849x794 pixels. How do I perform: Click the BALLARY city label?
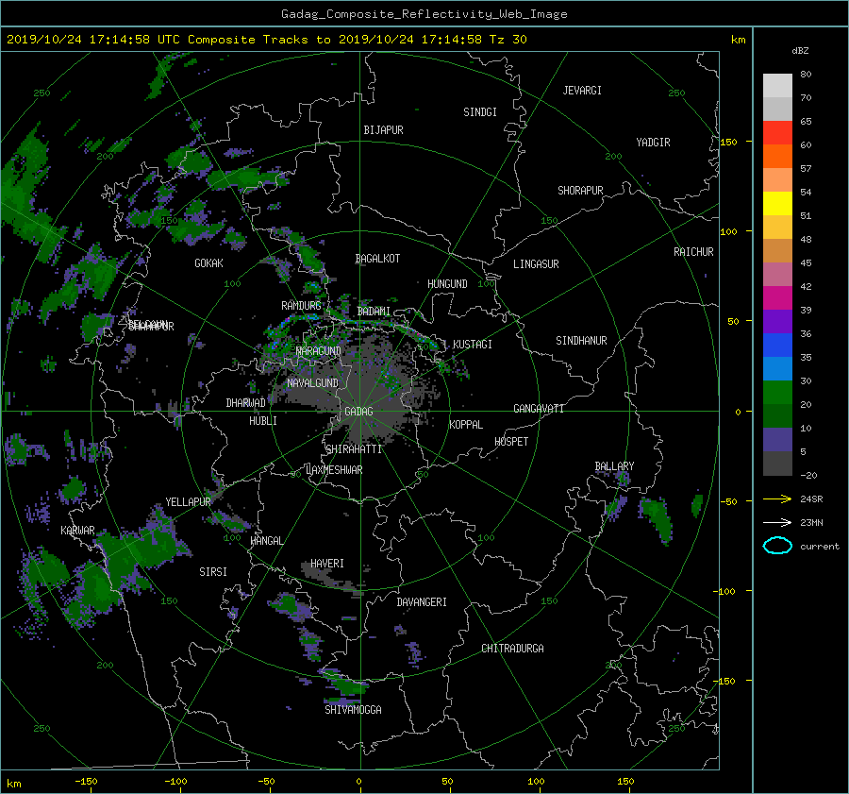(x=614, y=466)
